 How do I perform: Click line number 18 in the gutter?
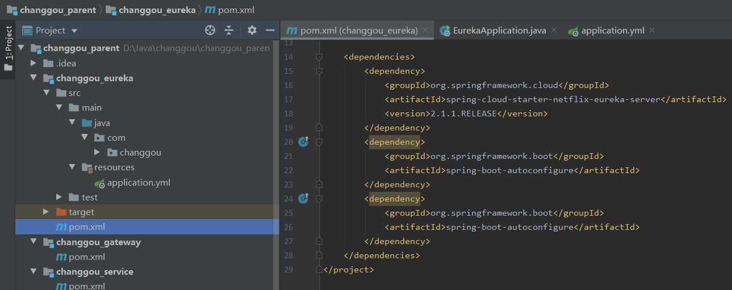(x=288, y=114)
